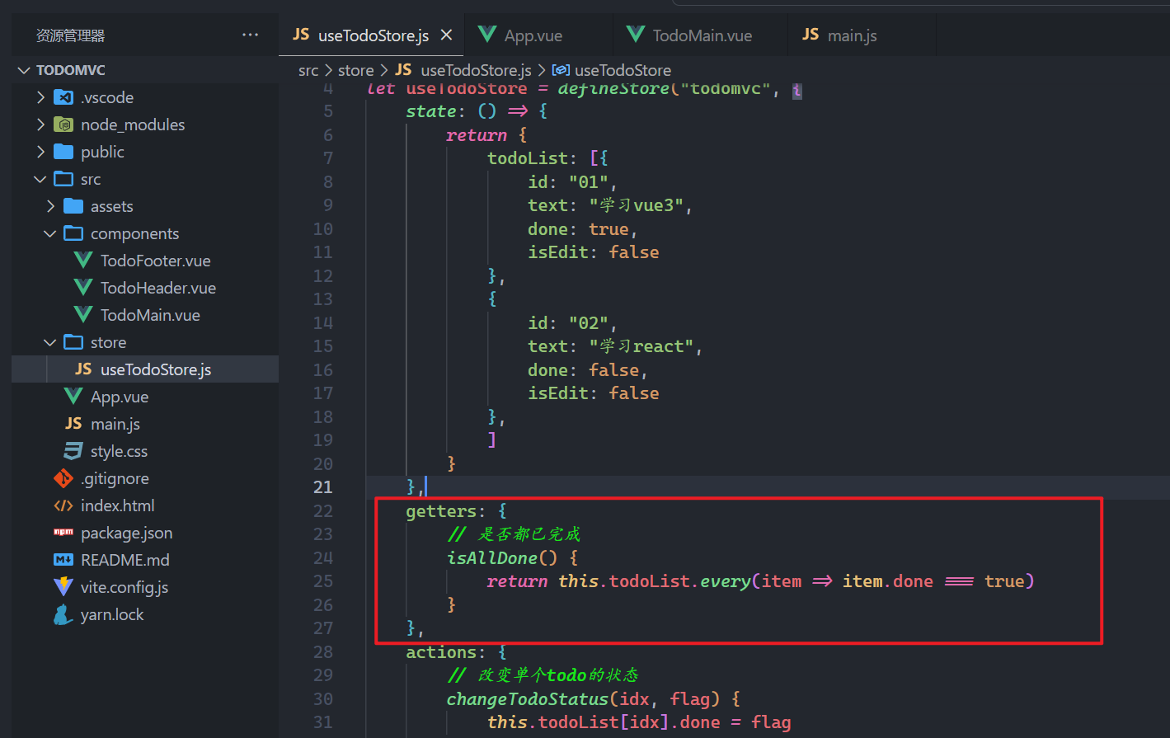
Task: Click the node_modules folder icon
Action: click(x=63, y=125)
